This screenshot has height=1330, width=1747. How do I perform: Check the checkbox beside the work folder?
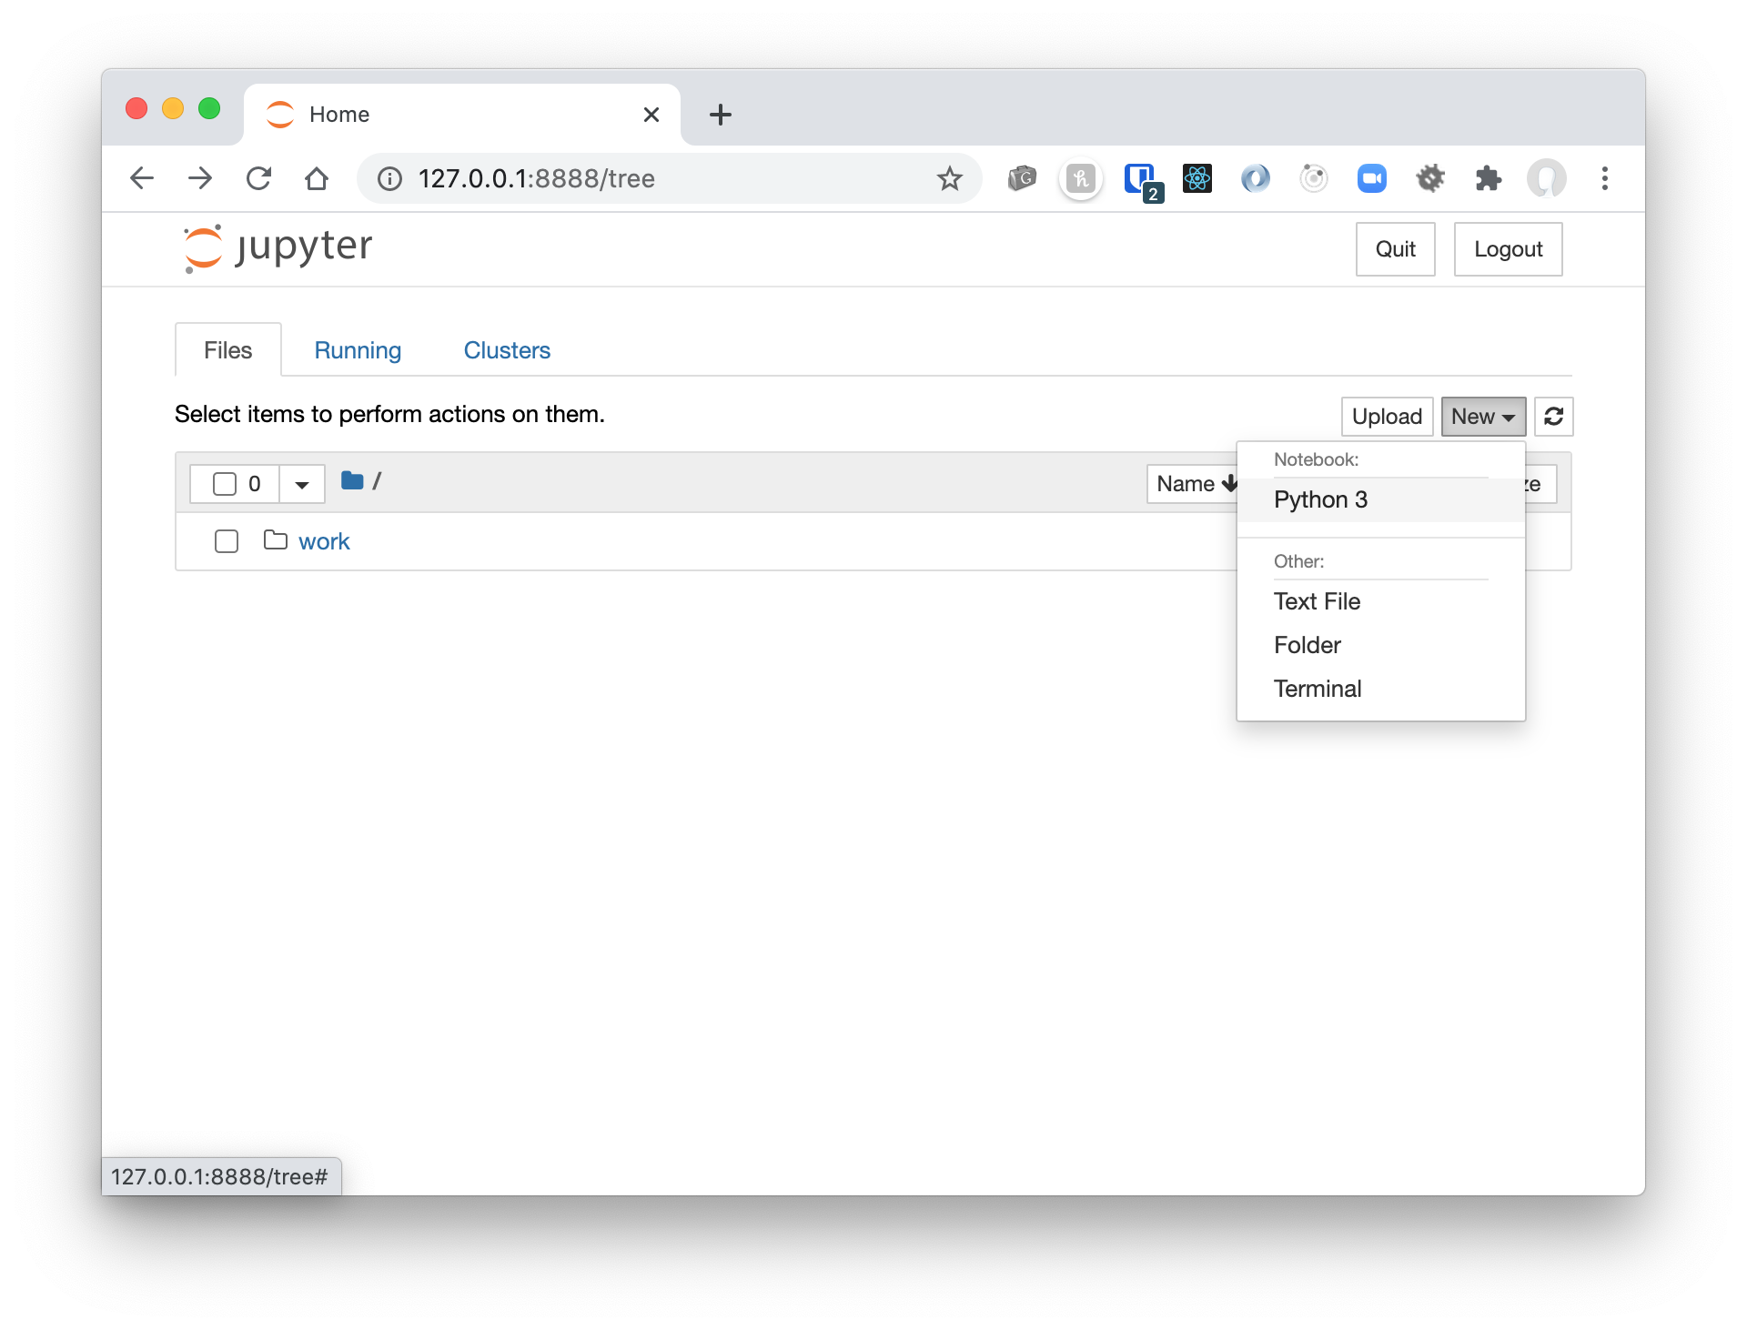click(x=225, y=541)
